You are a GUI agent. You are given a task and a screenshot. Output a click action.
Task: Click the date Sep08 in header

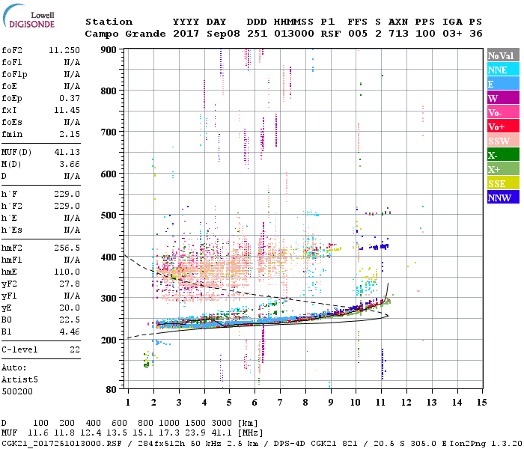point(223,34)
